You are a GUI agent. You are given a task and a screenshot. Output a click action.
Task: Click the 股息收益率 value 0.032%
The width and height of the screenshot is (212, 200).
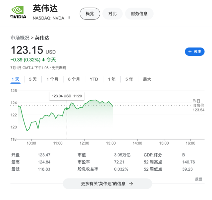(121, 169)
